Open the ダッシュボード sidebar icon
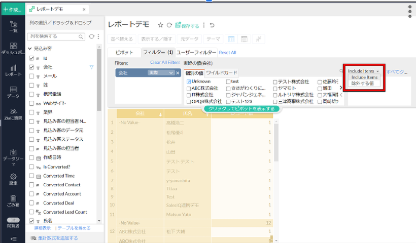The height and width of the screenshot is (243, 416). point(13,48)
